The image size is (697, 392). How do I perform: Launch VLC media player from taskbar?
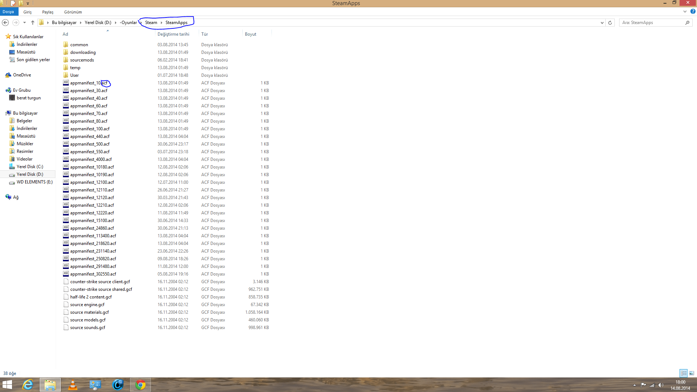tap(73, 385)
